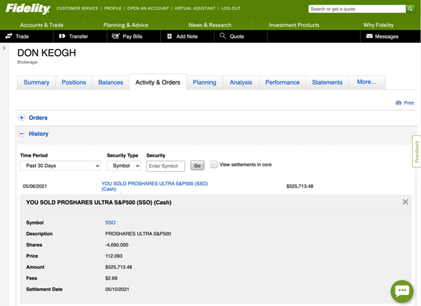Viewport: 421px width, 306px height.
Task: Click the Trade arrows icon
Action: pos(8,36)
